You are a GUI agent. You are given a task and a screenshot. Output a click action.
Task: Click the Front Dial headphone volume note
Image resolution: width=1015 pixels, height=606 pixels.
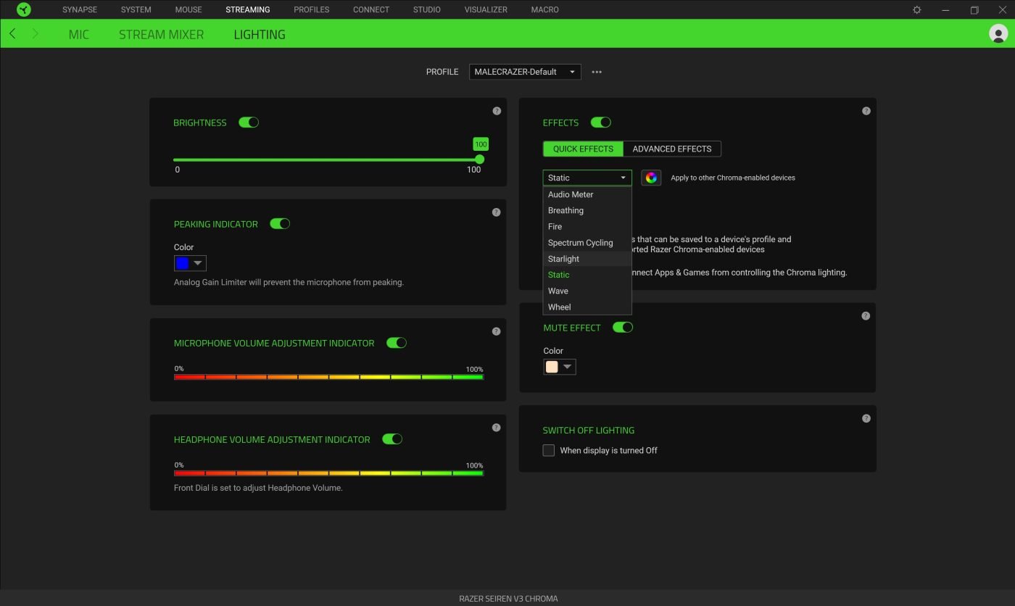pos(258,488)
